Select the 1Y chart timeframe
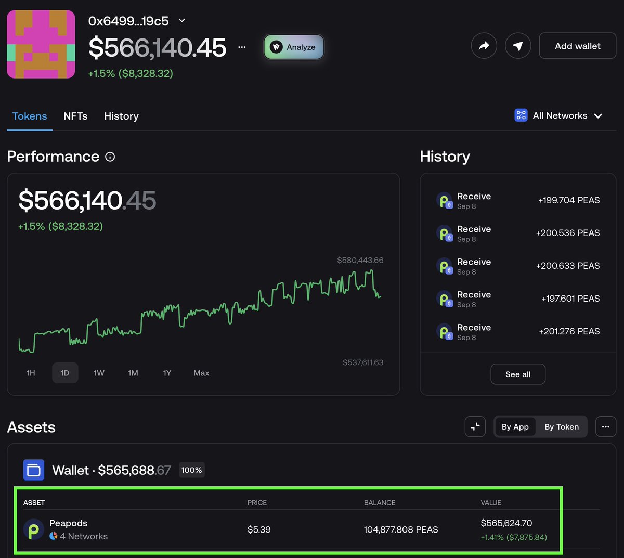The width and height of the screenshot is (624, 558). (x=167, y=373)
